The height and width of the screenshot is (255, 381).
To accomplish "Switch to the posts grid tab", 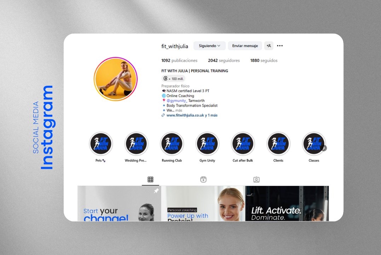I will (150, 180).
